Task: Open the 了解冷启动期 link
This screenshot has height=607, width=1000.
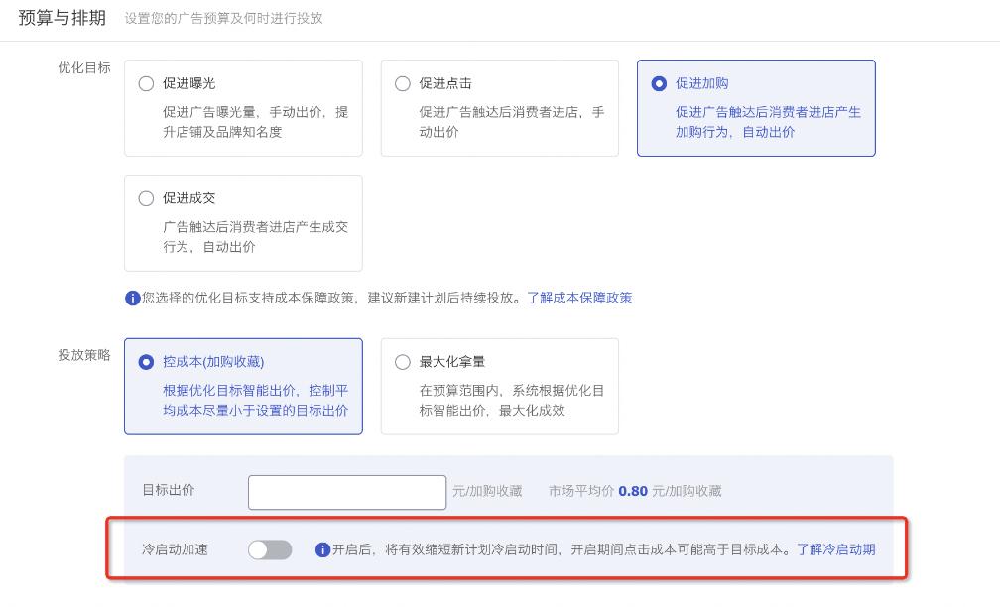Action: (835, 549)
